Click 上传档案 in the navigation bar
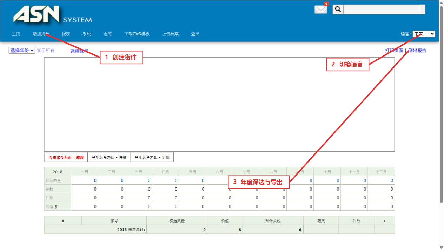 [x=170, y=34]
